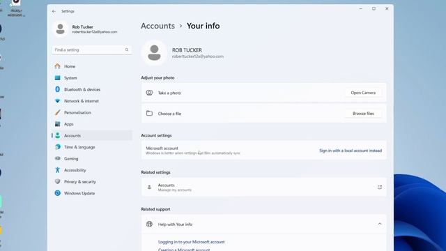Open the Accounts Manage my accounts row

point(263,188)
